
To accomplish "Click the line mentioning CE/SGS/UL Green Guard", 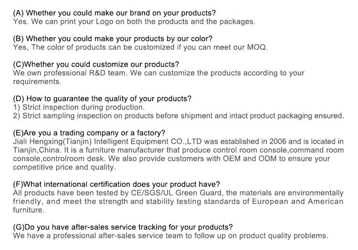I will click(178, 193).
